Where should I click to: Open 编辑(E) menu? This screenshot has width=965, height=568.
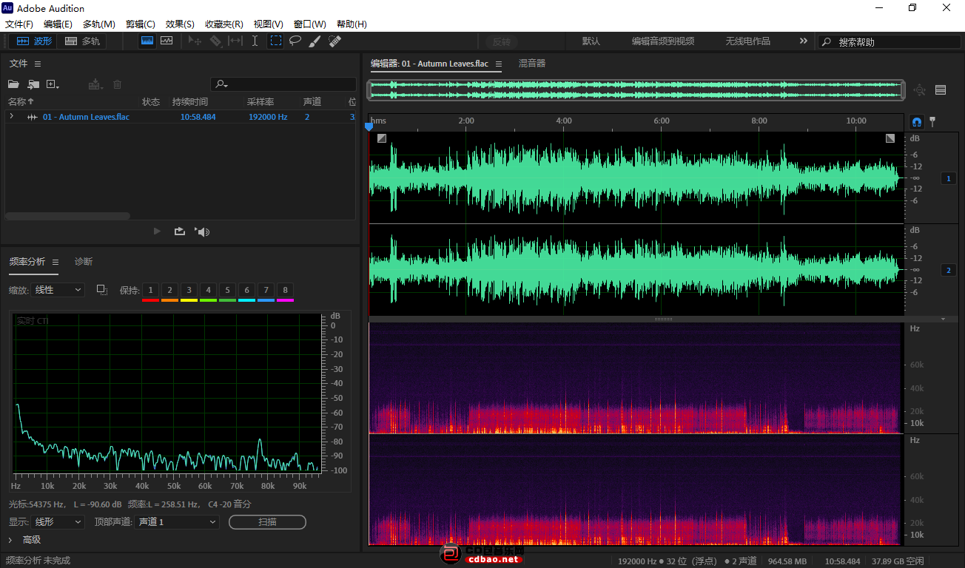58,24
